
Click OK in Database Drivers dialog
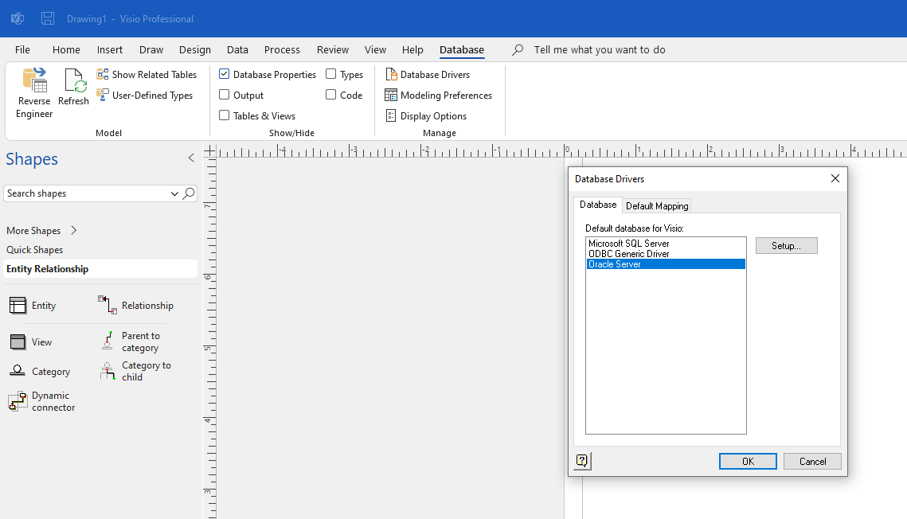(x=748, y=461)
